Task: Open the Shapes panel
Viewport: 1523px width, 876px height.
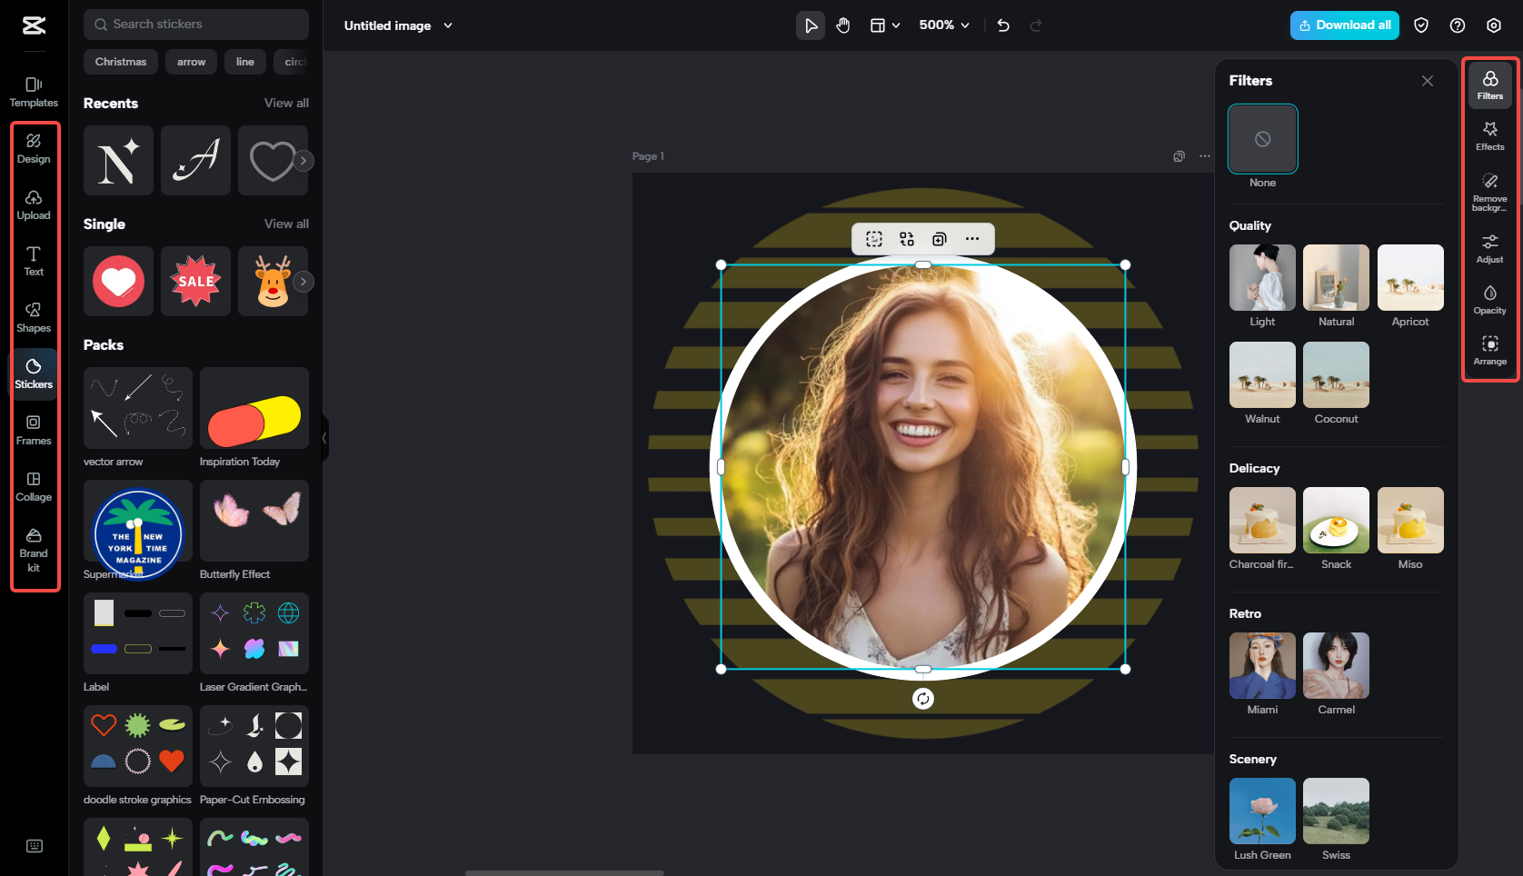Action: 34,317
